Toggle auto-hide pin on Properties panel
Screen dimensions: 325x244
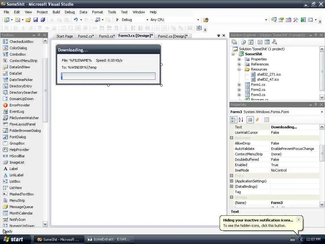pos(316,105)
